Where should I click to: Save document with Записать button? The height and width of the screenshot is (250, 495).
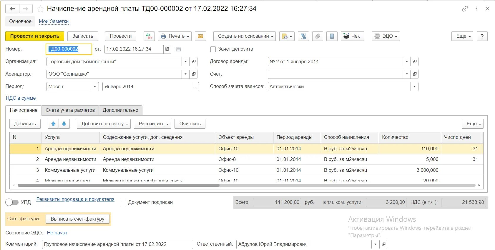click(x=83, y=36)
